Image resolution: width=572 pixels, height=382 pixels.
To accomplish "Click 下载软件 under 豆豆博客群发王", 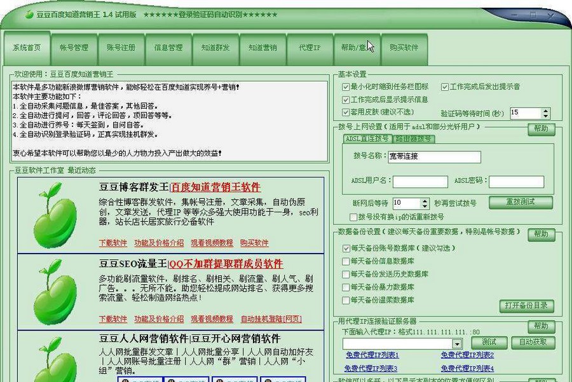I will click(113, 243).
